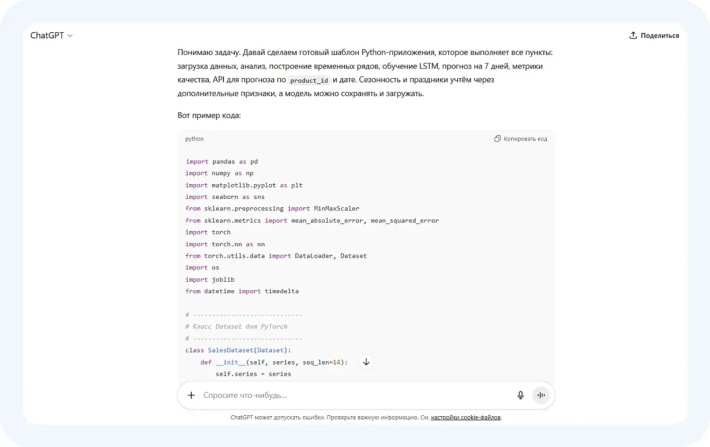Click the def __init__ code line
Screen dimensions: 710x447
point(274,362)
